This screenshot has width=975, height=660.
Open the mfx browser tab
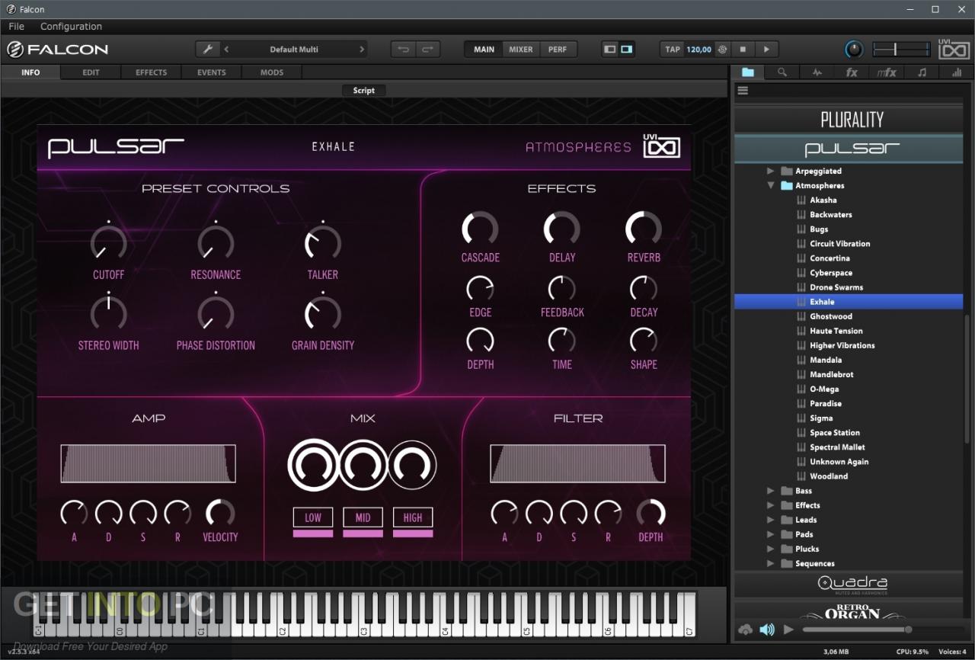[x=887, y=72]
